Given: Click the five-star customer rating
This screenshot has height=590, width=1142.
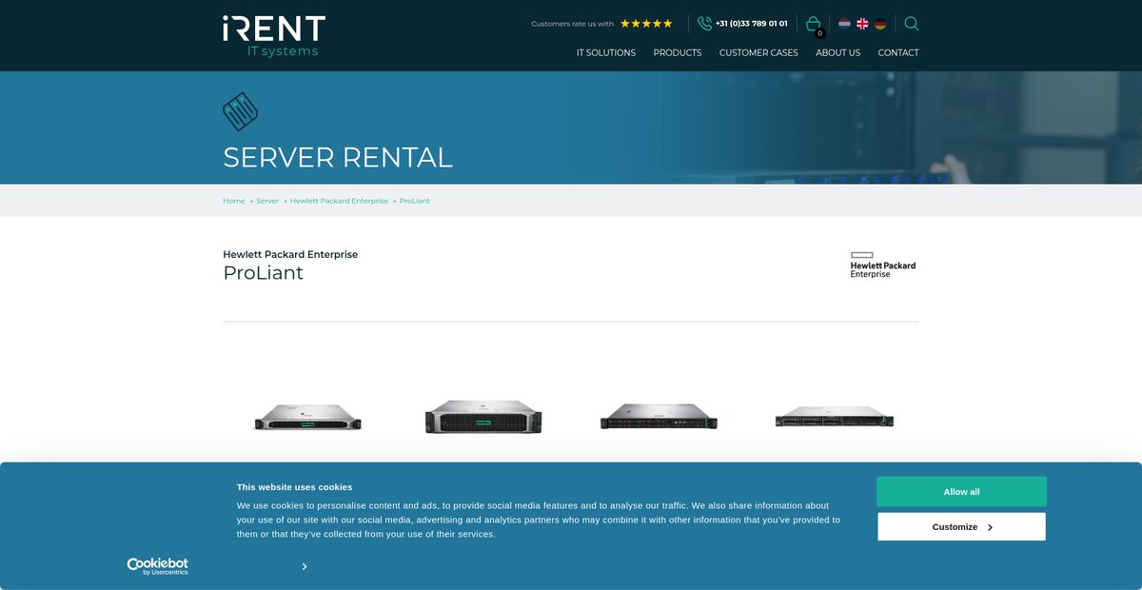Looking at the screenshot, I should pyautogui.click(x=646, y=24).
